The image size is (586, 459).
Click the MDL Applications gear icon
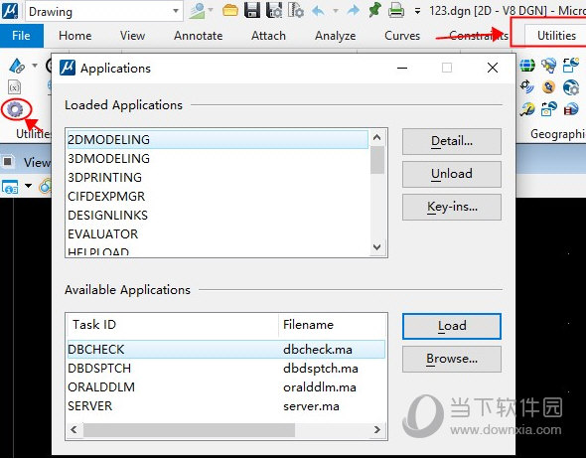pyautogui.click(x=15, y=109)
